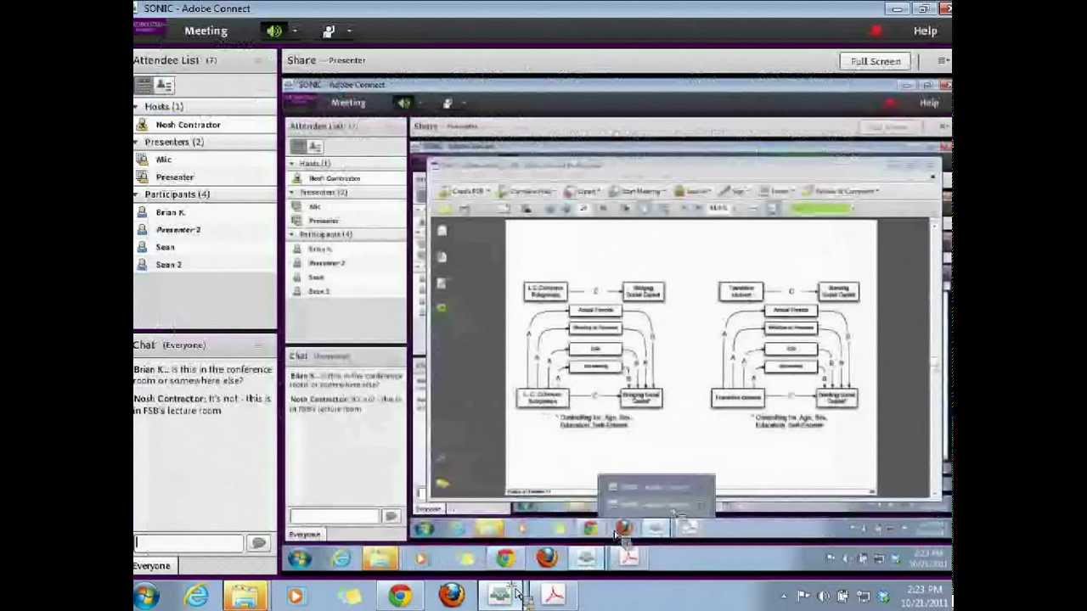Click the chat send button inside the shared screen
The image size is (1087, 611).
coord(391,516)
